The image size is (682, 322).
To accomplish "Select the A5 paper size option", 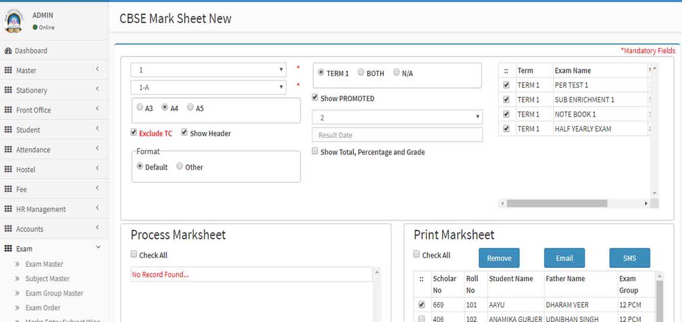I will pos(191,107).
